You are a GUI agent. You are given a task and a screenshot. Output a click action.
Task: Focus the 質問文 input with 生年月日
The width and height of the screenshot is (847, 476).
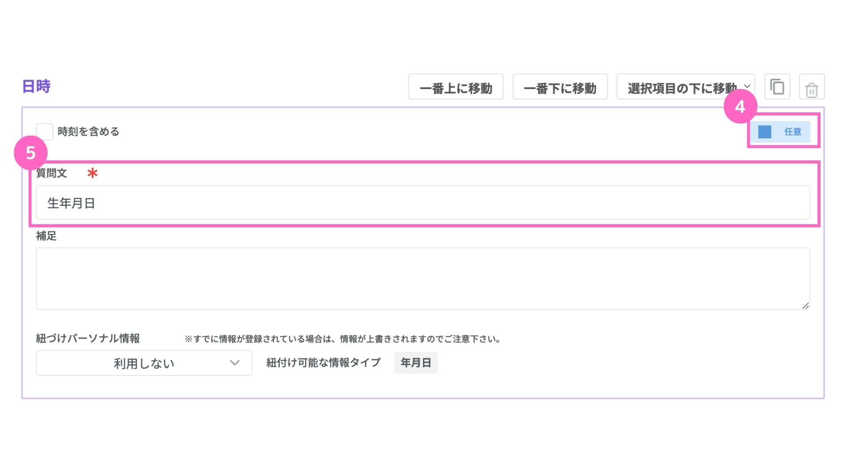point(423,203)
